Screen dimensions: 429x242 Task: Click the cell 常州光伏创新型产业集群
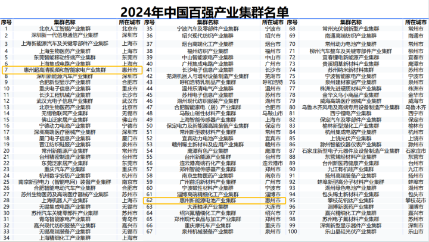(351, 29)
